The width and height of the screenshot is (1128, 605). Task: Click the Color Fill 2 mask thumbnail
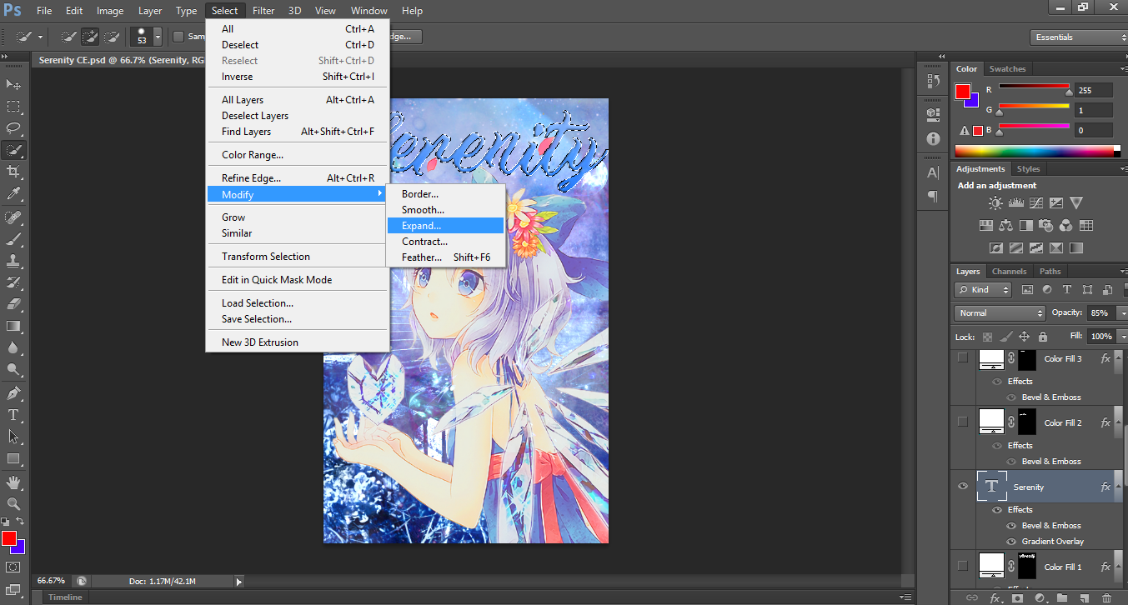[x=1027, y=422]
